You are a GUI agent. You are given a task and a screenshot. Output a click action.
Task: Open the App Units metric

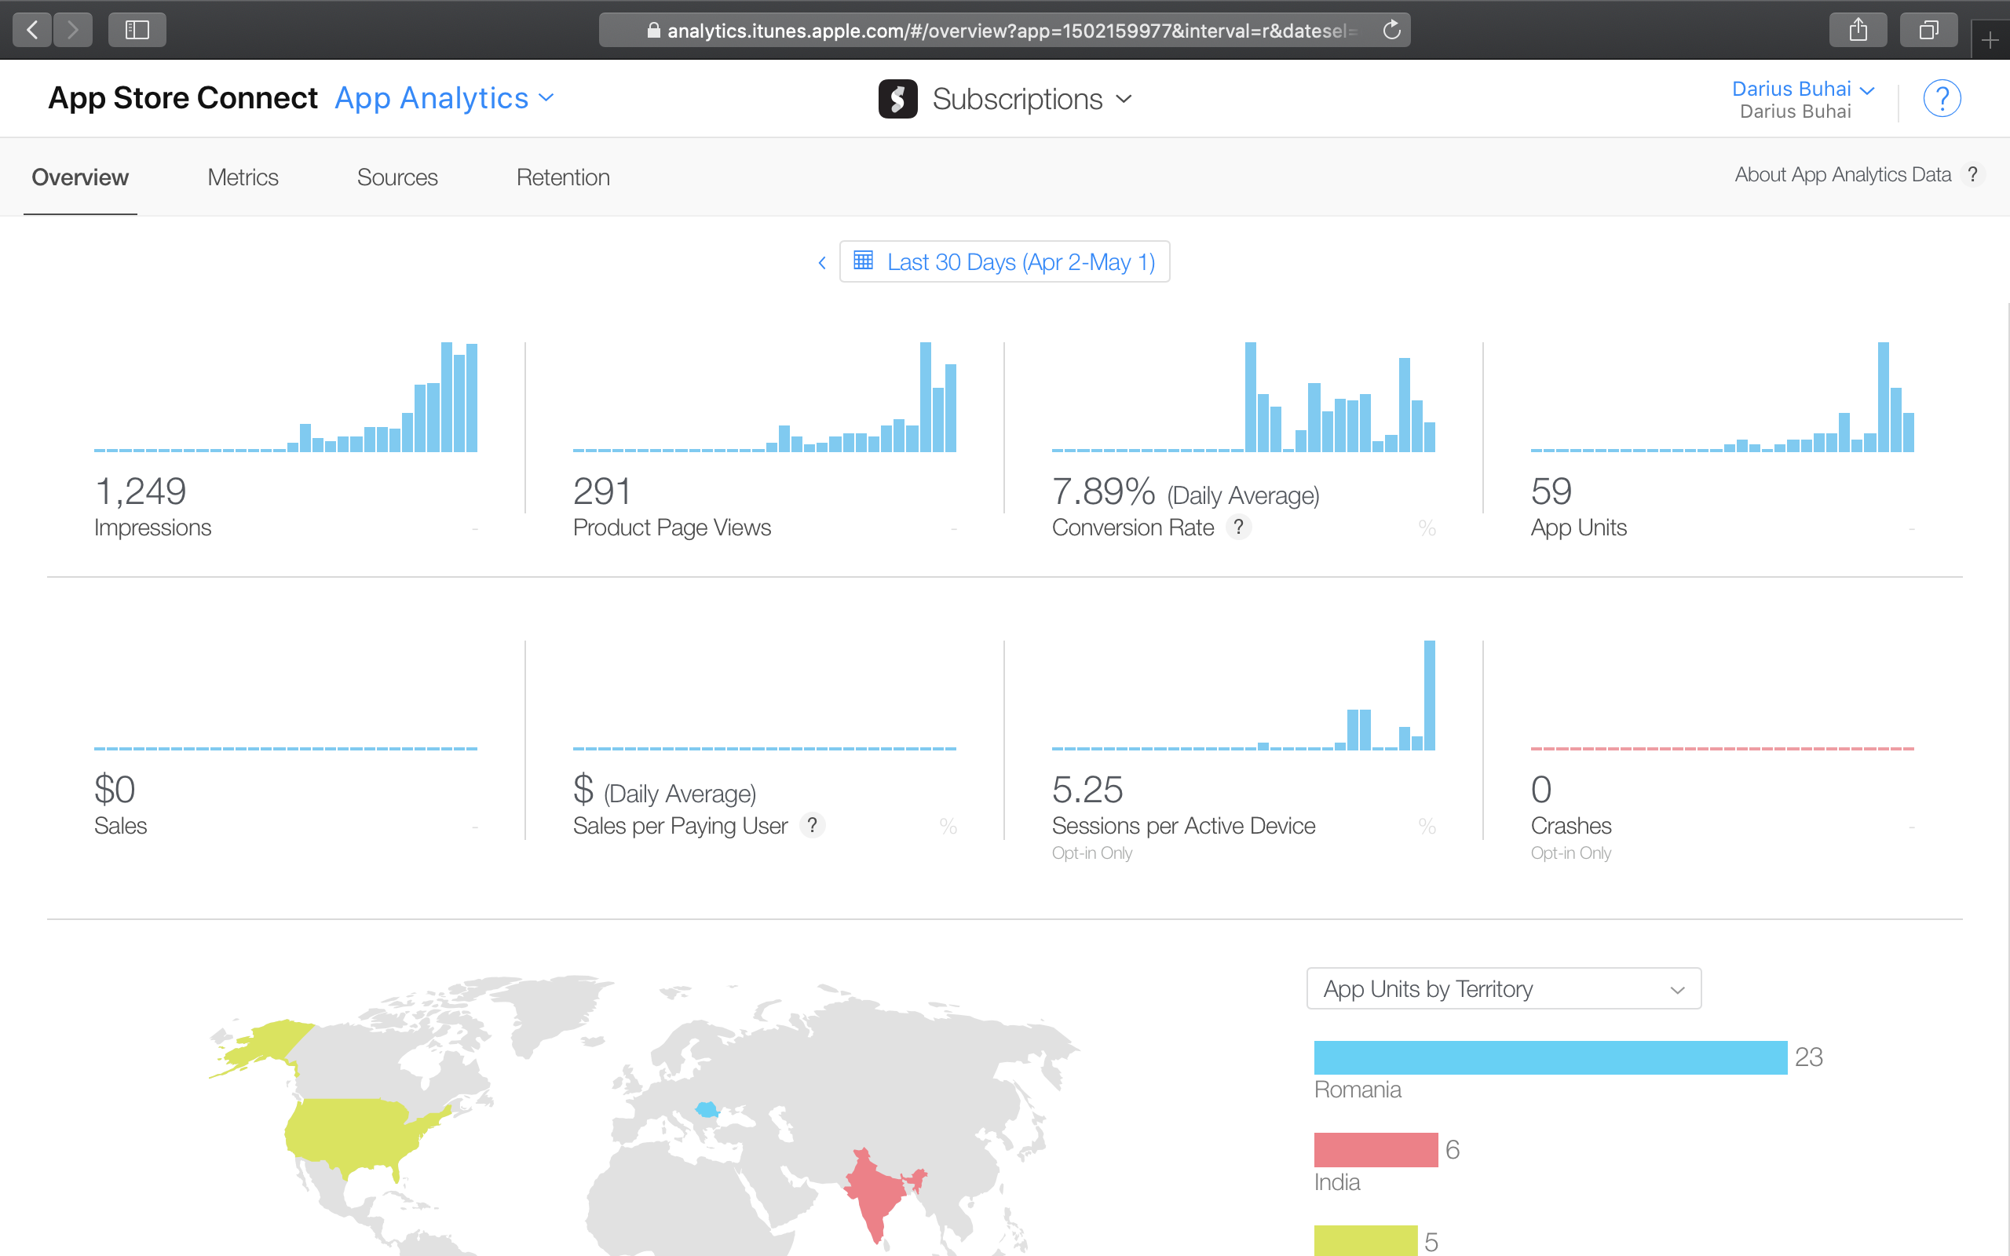pos(1578,528)
